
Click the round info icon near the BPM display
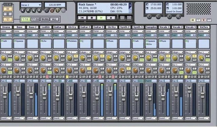[58, 10]
